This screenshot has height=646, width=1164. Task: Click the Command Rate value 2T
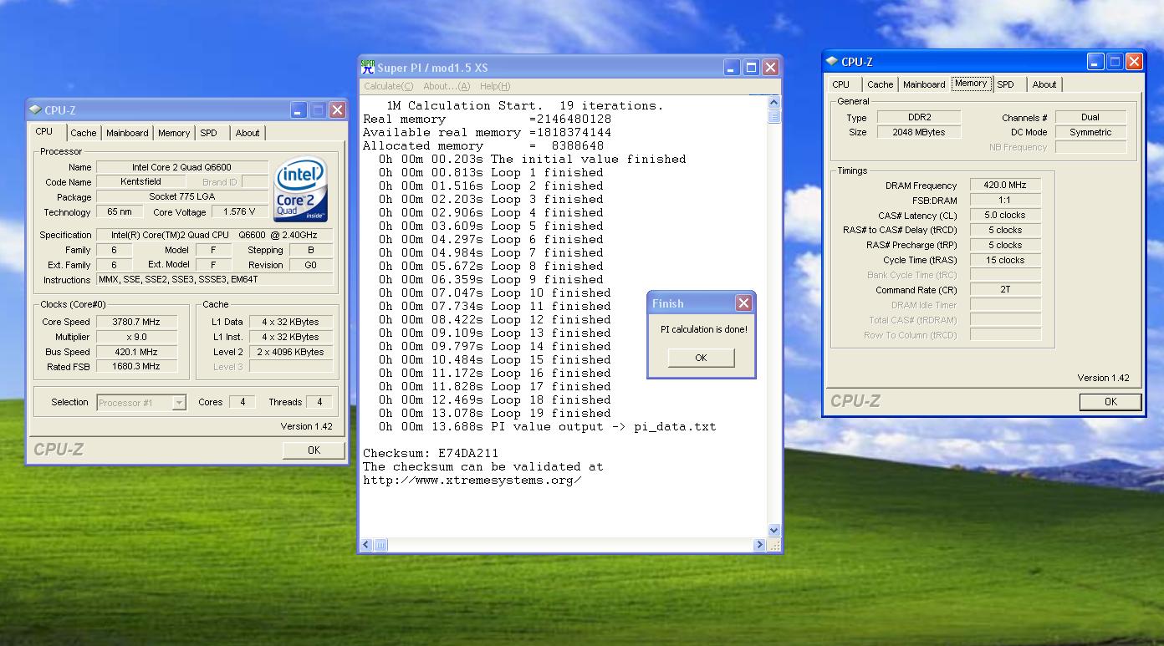(x=1005, y=290)
